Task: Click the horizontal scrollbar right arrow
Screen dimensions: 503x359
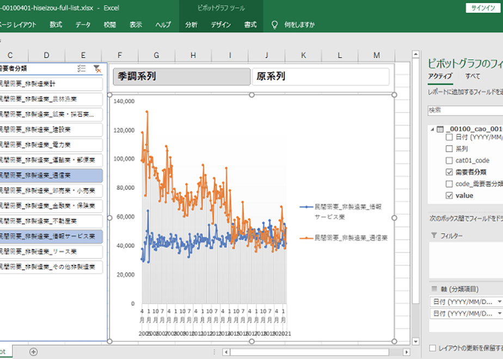Action: 407,352
